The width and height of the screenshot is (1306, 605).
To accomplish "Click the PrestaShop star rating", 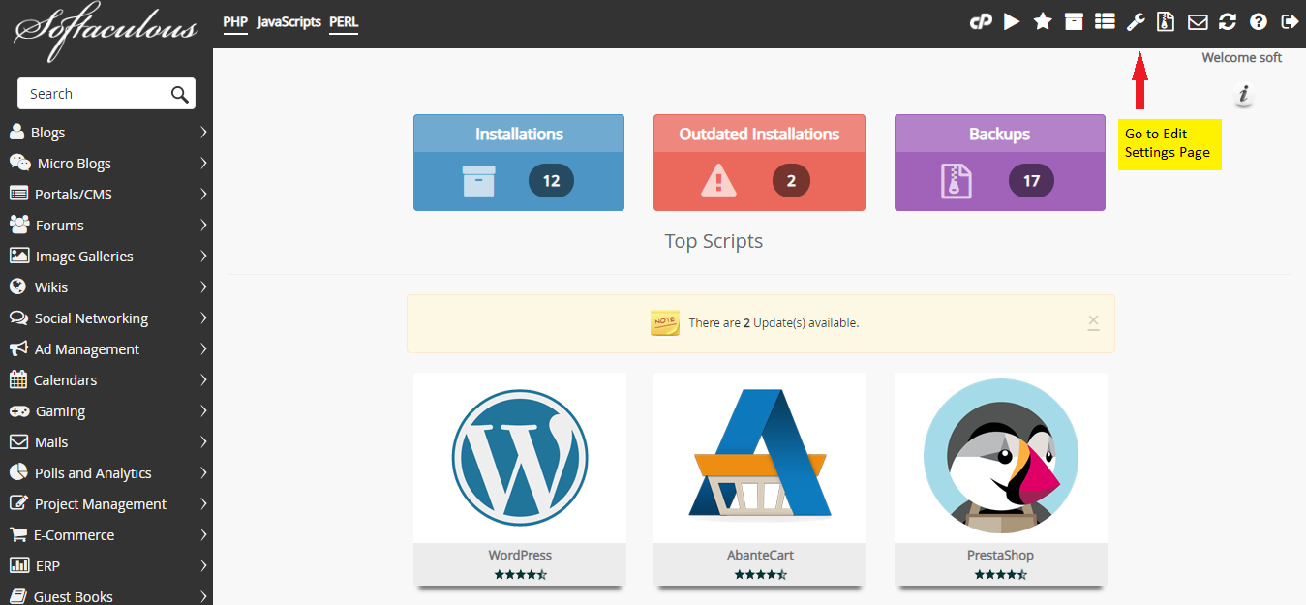I will click(x=1000, y=574).
